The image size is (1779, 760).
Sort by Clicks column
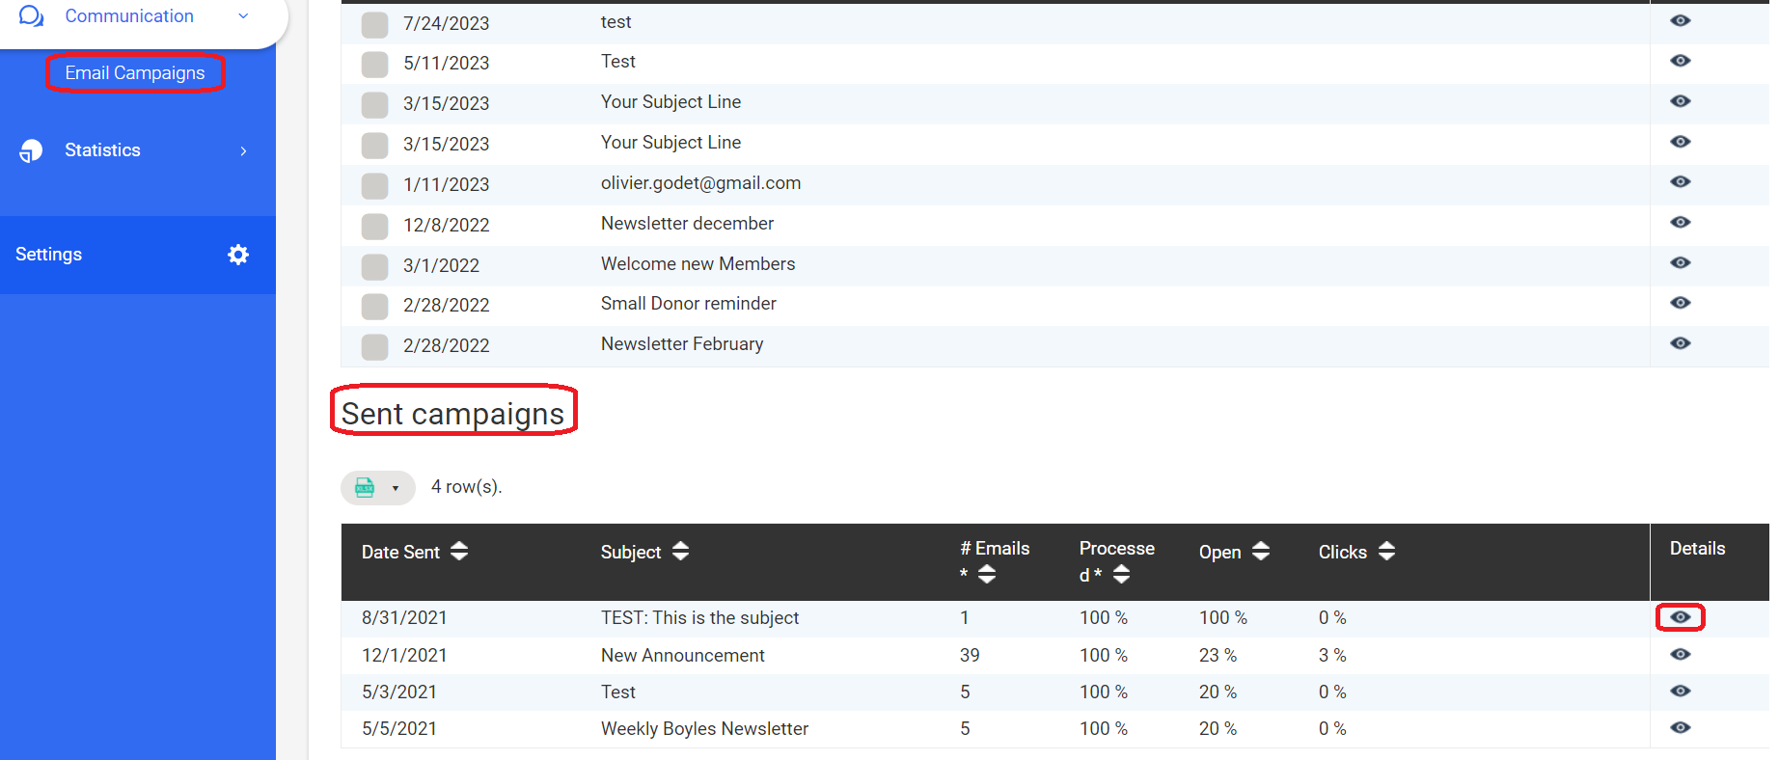point(1386,552)
